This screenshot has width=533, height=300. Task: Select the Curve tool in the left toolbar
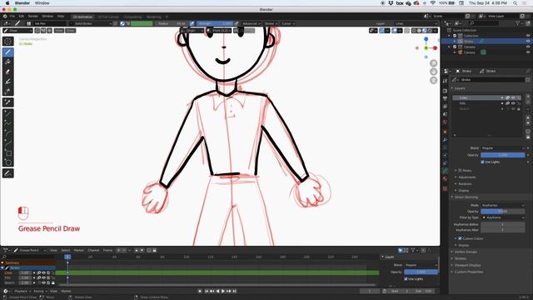[7, 143]
